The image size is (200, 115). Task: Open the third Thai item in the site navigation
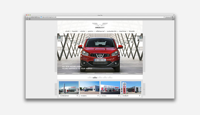pyautogui.click(x=83, y=31)
